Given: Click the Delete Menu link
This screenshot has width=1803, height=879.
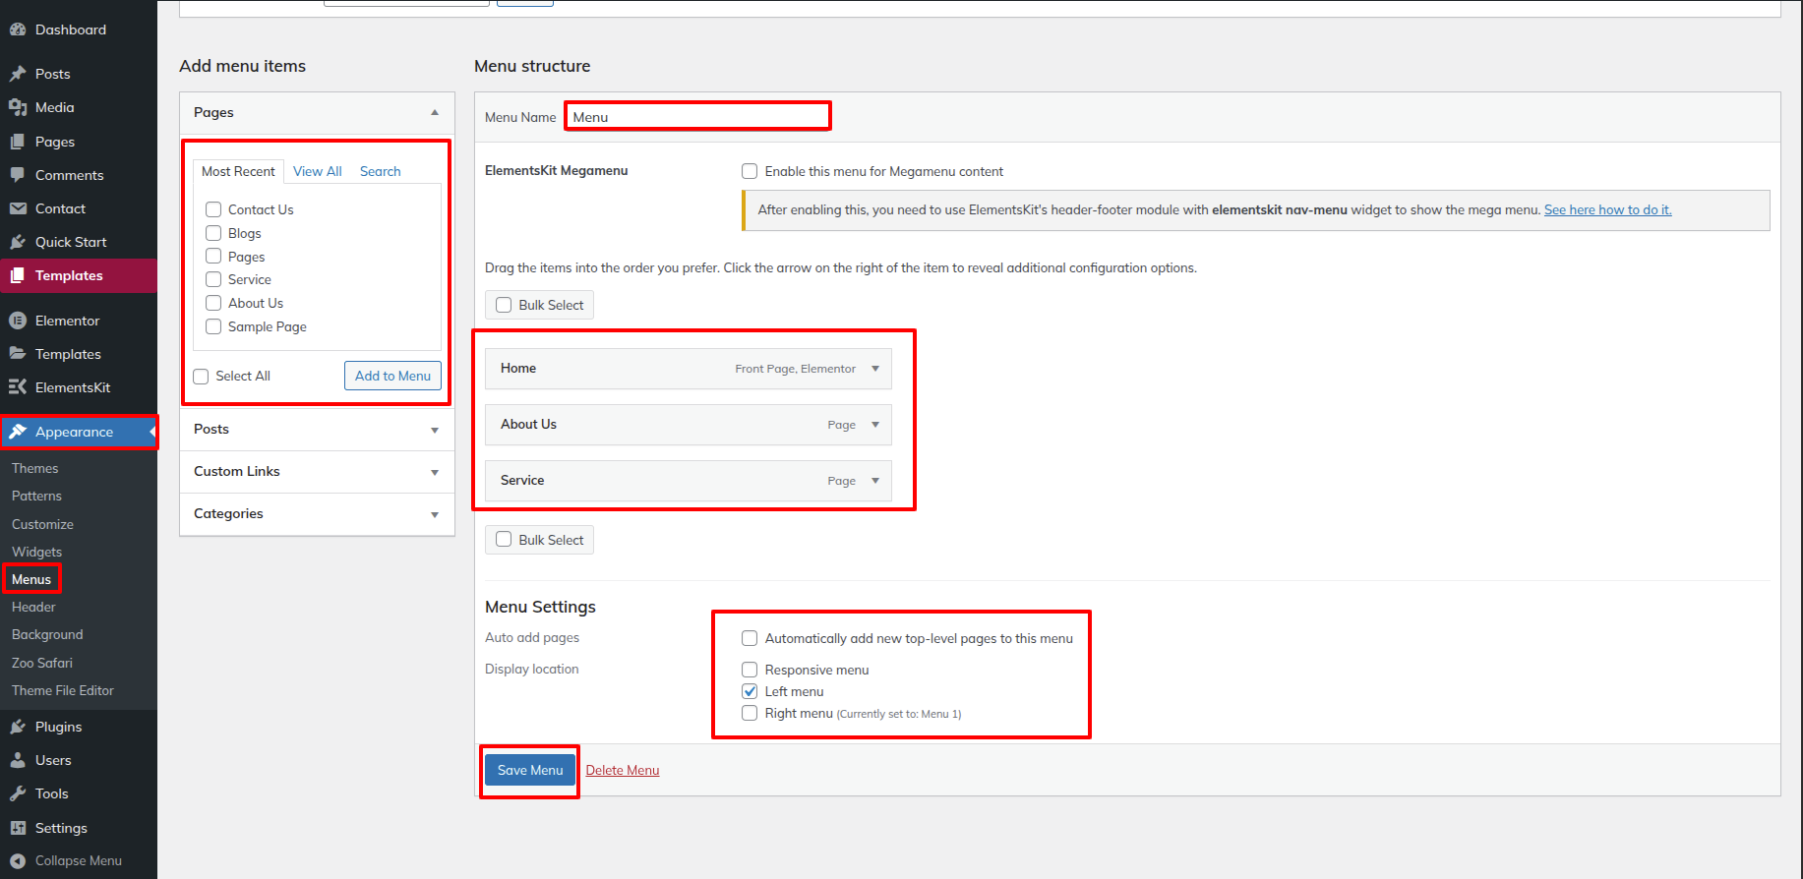Looking at the screenshot, I should [623, 770].
